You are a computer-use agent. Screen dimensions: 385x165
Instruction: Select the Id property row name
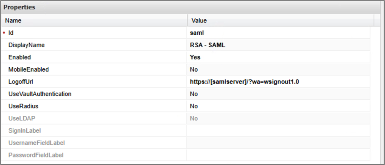click(x=11, y=33)
